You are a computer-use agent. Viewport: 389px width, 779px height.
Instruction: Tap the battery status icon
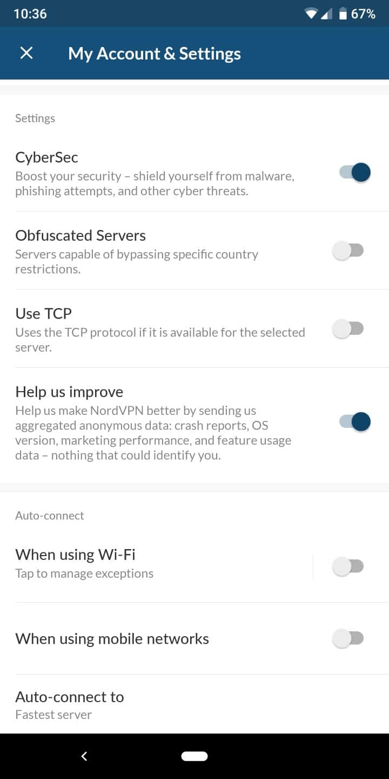(x=343, y=14)
